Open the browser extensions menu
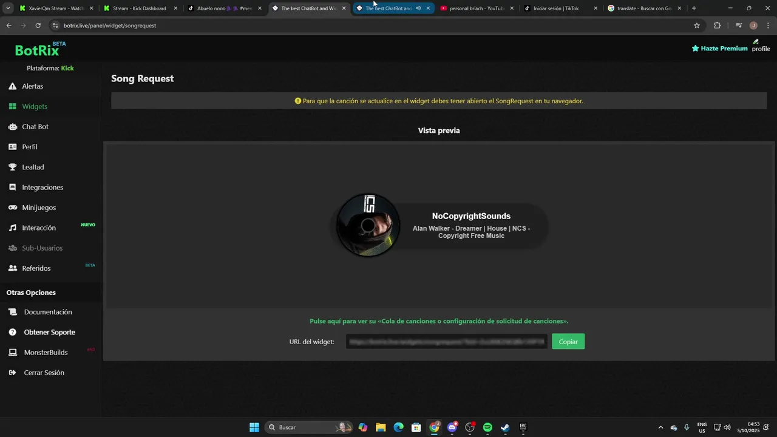Screen dimensions: 777x437 click(x=717, y=25)
